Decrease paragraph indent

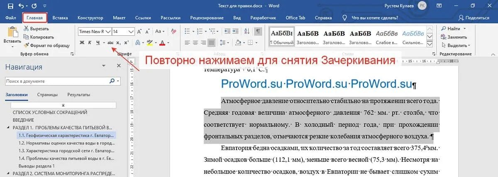coord(228,32)
